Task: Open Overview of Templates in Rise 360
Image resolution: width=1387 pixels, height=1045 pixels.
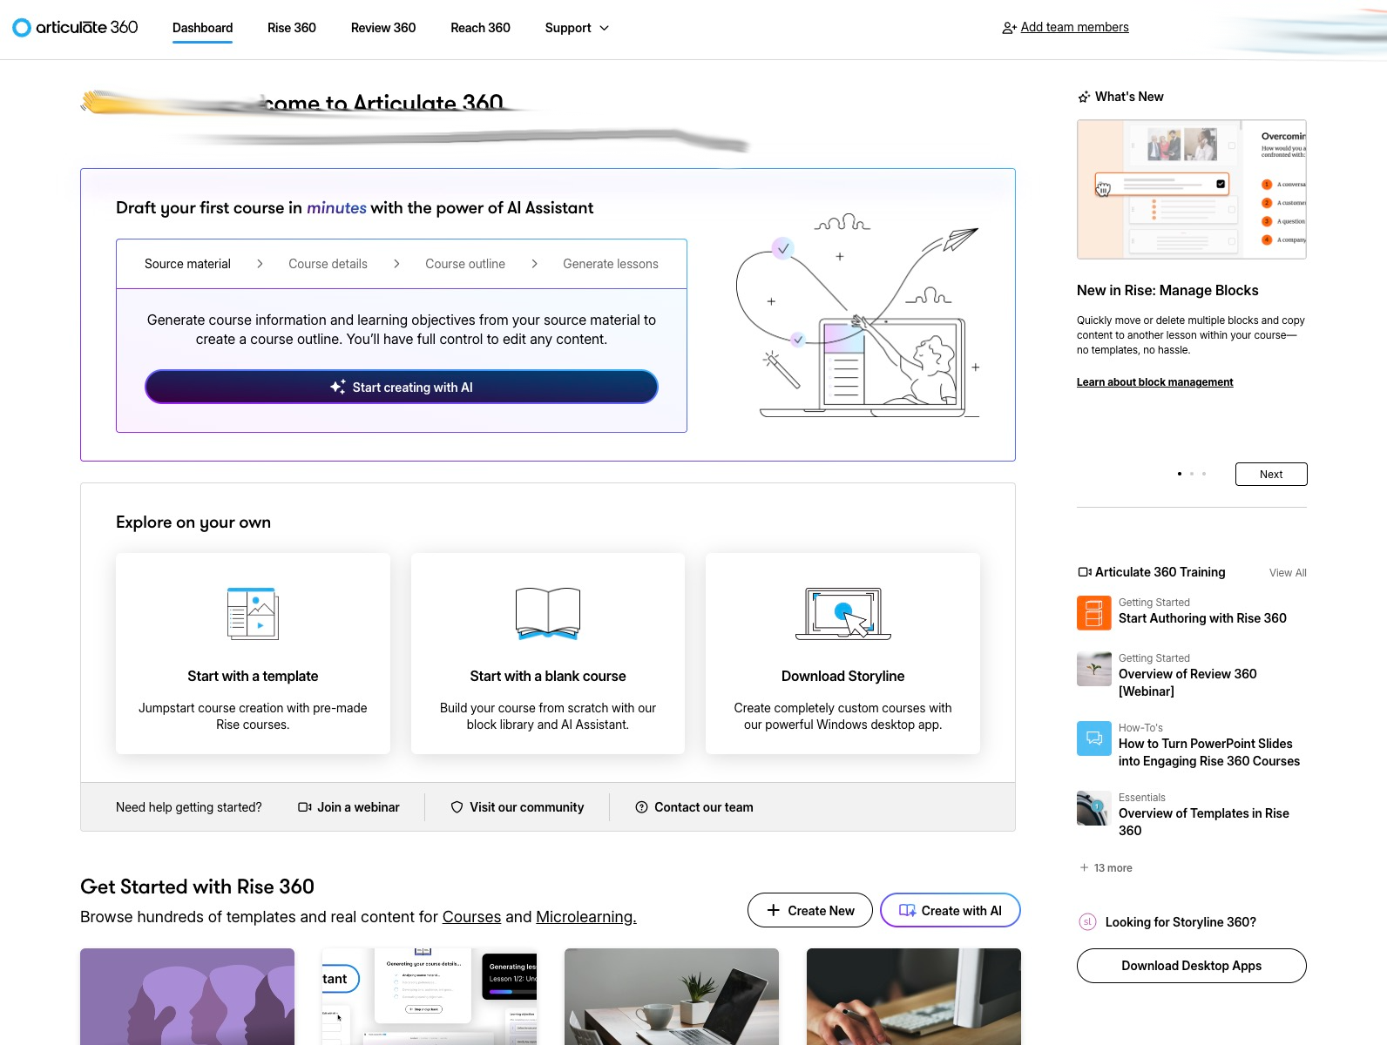Action: (1204, 822)
